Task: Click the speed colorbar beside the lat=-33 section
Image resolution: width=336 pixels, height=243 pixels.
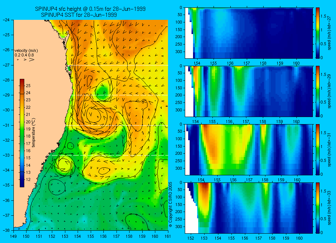Action: click(x=318, y=208)
